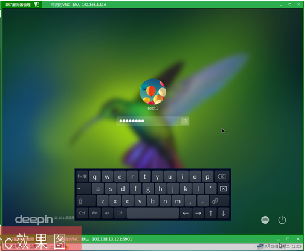Select the 192.168.1.116 VNC window tab
Screen dimensions: 304x251
pyautogui.click(x=79, y=5)
